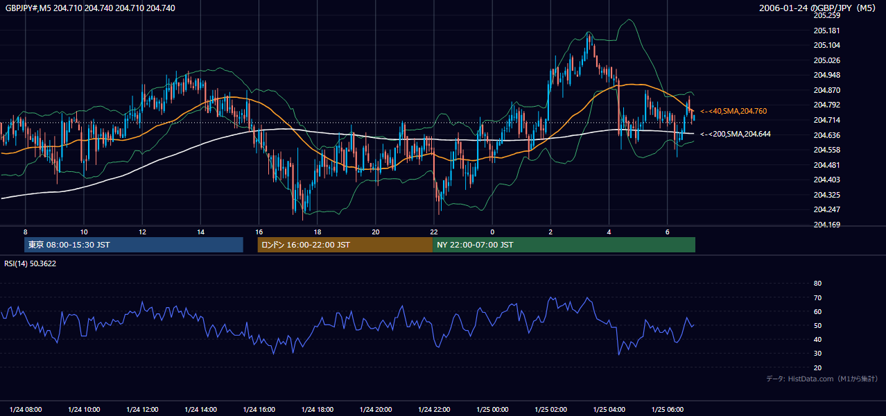Click price axis value 204.636
The width and height of the screenshot is (886, 416).
pyautogui.click(x=826, y=135)
